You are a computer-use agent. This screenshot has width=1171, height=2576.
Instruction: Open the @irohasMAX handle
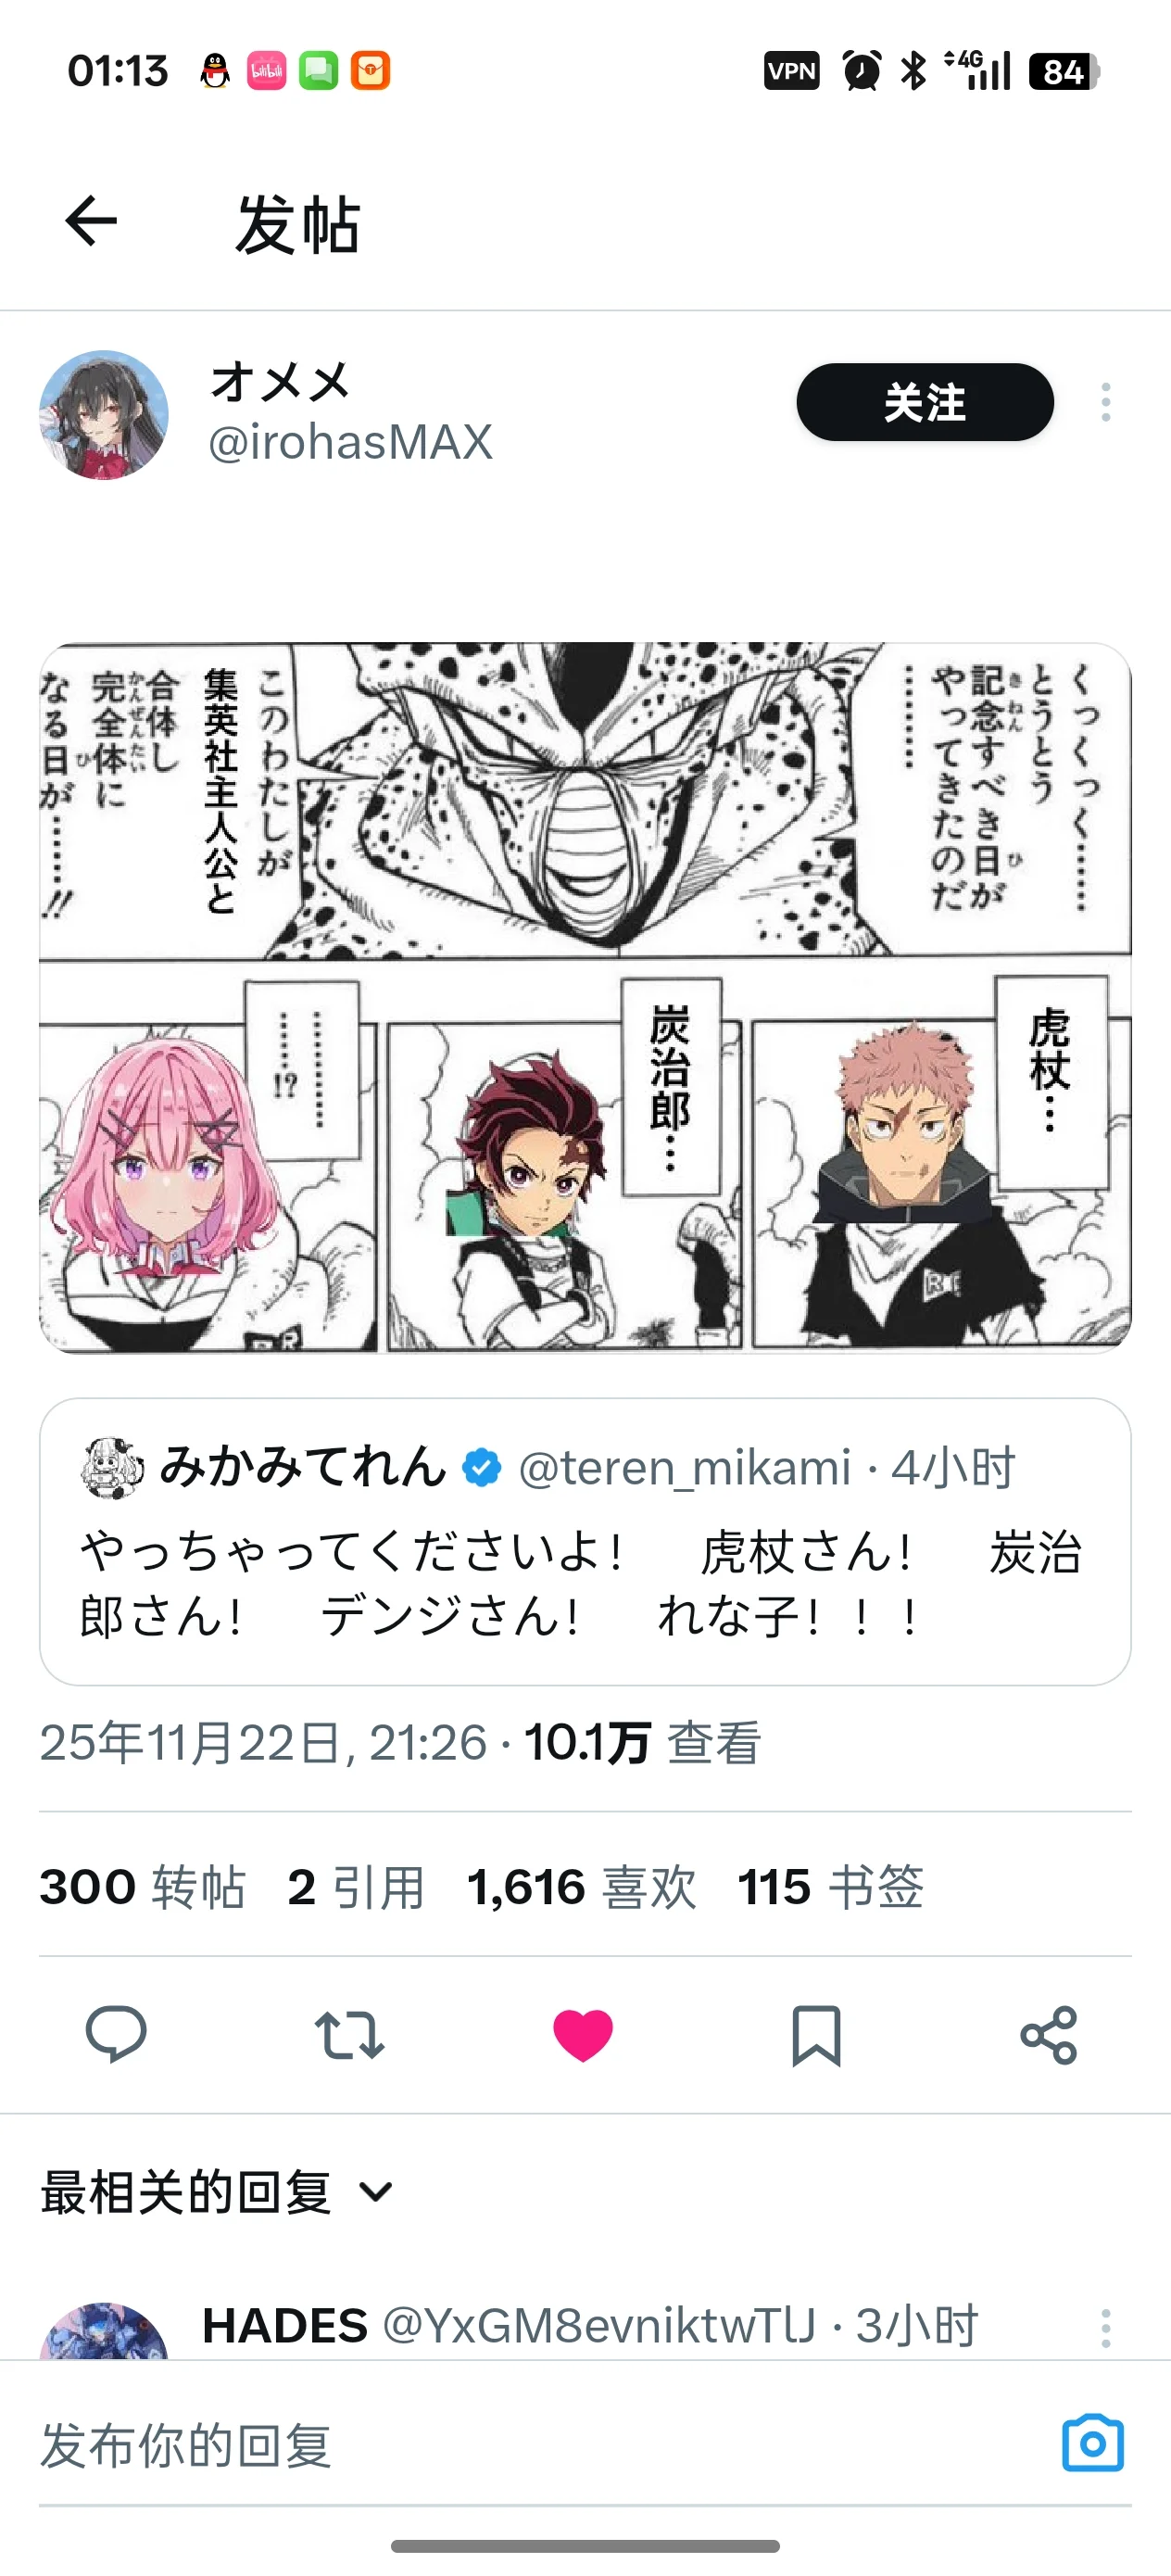(350, 442)
